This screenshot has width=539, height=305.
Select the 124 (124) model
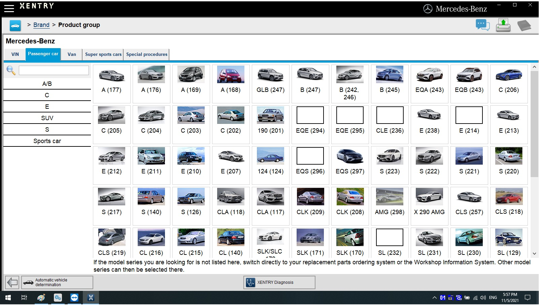tap(271, 165)
